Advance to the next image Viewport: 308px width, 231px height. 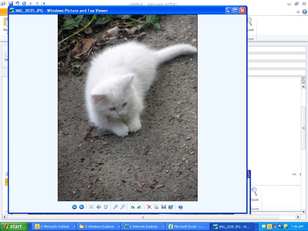tap(82, 207)
